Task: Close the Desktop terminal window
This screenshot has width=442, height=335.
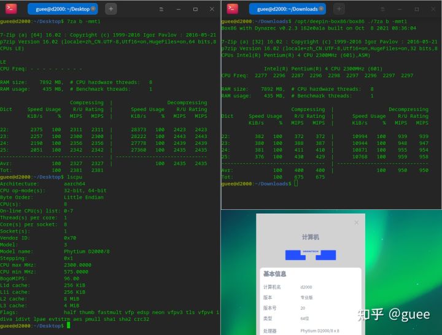Action: tap(212, 9)
